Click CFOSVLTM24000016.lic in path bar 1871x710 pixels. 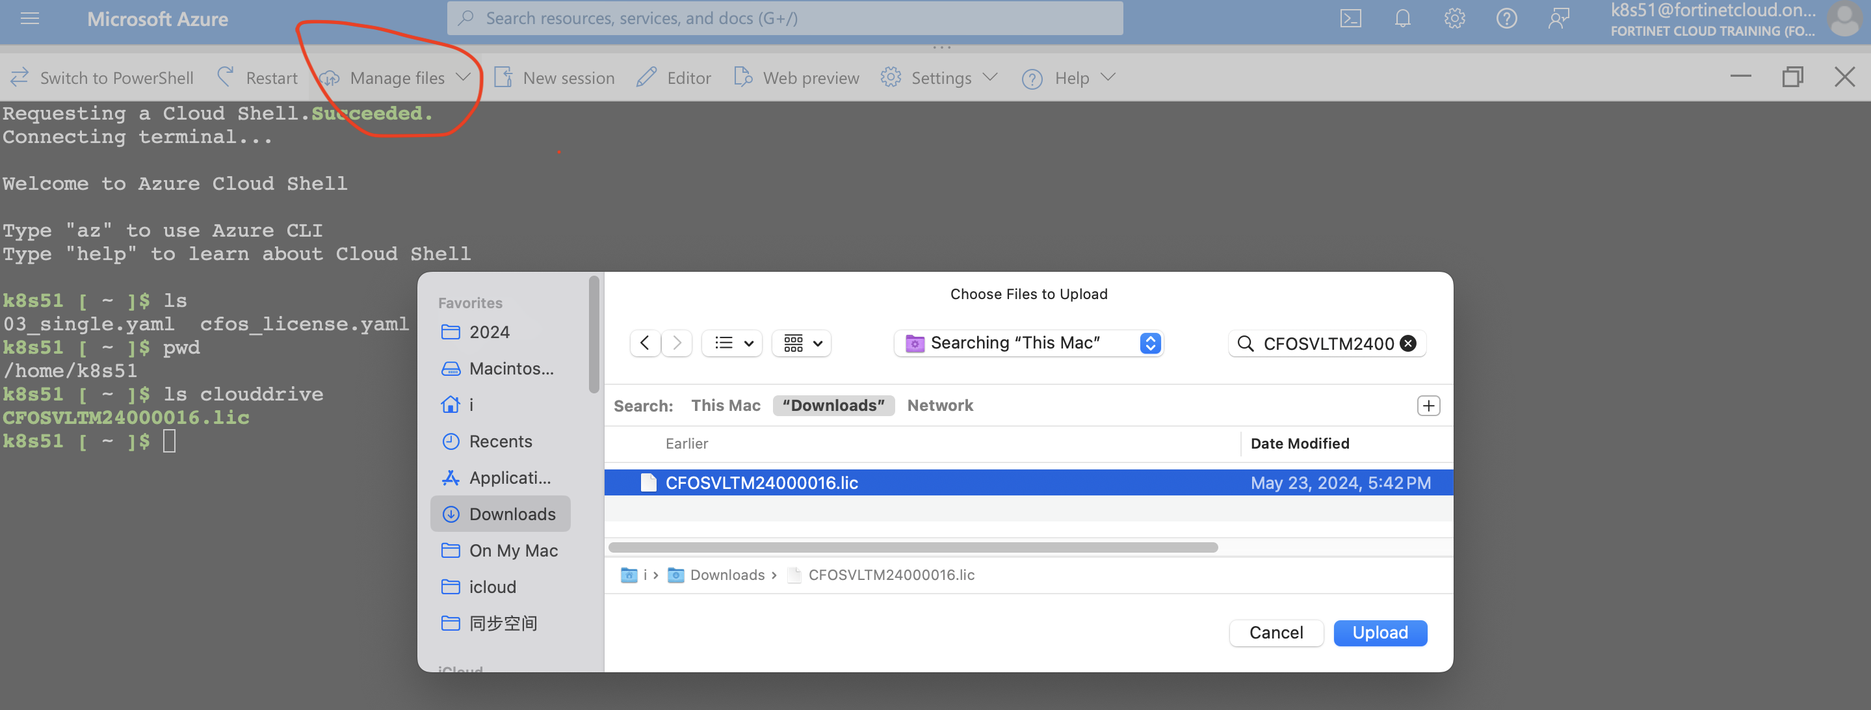(x=881, y=575)
